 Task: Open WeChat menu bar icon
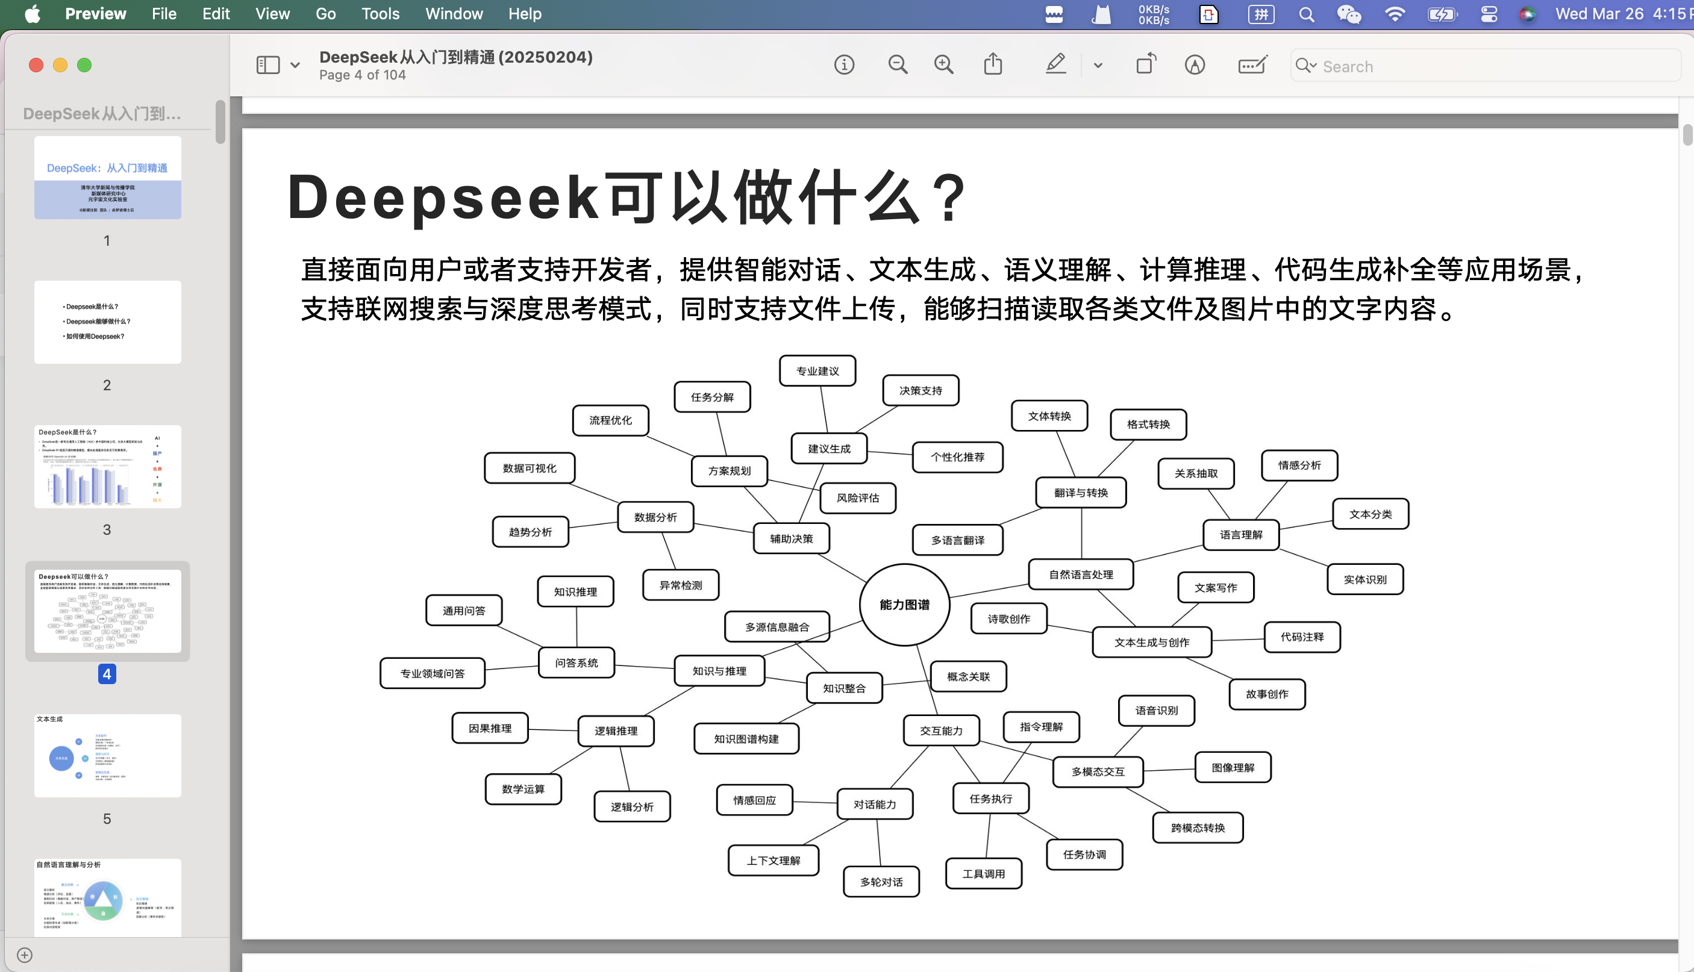pos(1349,14)
